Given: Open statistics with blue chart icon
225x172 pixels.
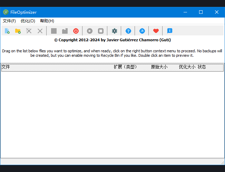Looking at the screenshot, I should point(142,31).
